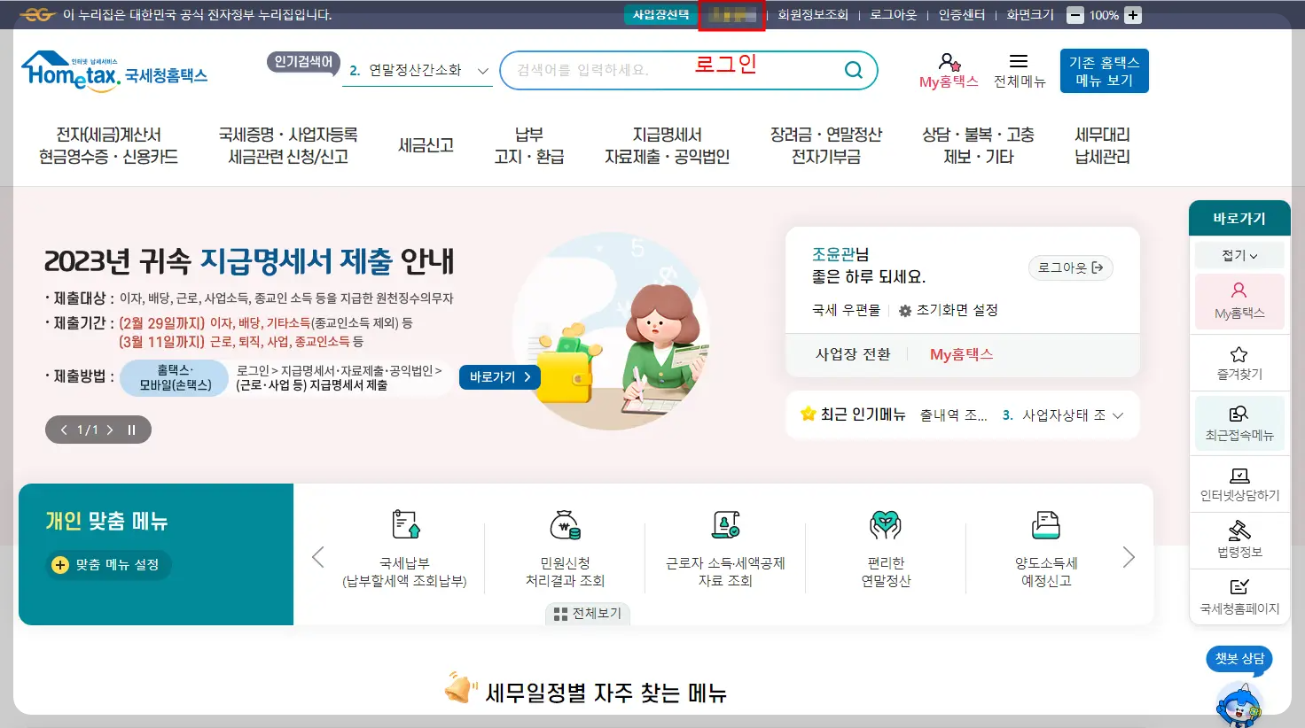Viewport: 1305px width, 728px height.
Task: Open the 전체메뉴 grid icon
Action: (1019, 69)
